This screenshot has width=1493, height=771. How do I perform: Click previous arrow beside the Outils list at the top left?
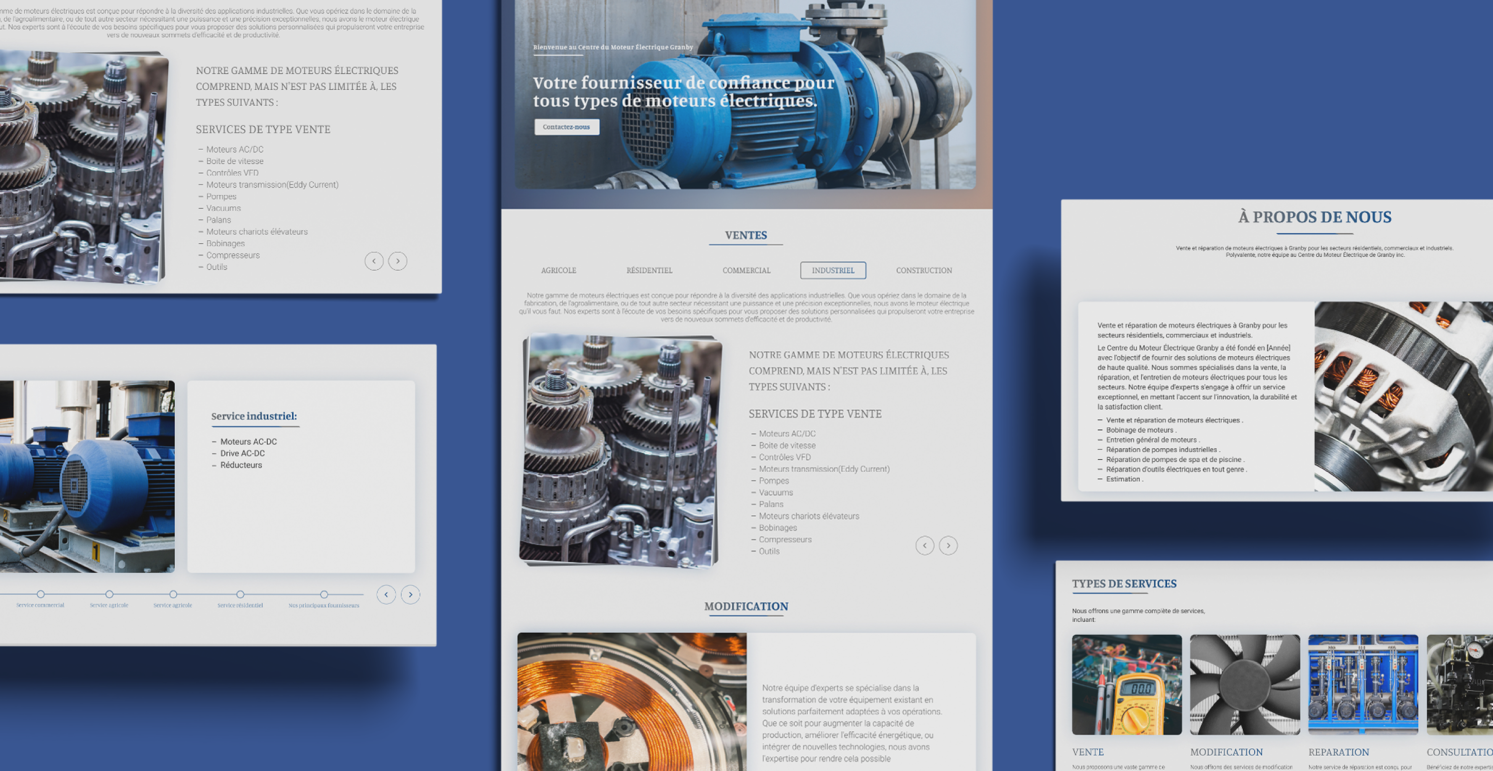(374, 261)
